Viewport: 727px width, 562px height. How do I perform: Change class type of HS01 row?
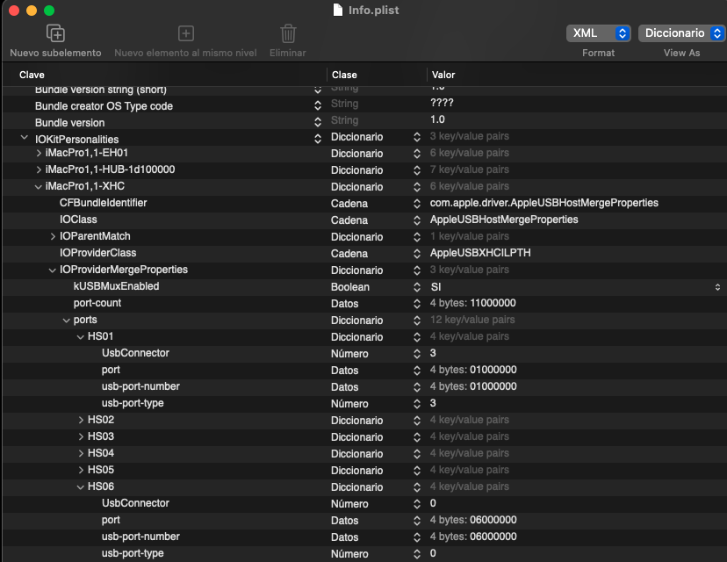point(417,337)
